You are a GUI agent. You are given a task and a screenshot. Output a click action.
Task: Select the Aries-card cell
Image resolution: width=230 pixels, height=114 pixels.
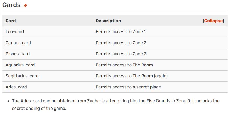[16, 87]
